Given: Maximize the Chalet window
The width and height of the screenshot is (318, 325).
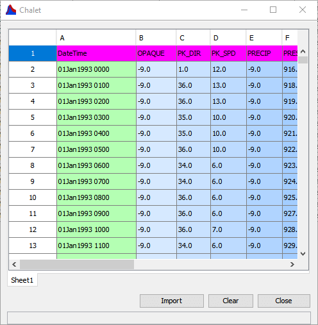Looking at the screenshot, I should coord(273,10).
